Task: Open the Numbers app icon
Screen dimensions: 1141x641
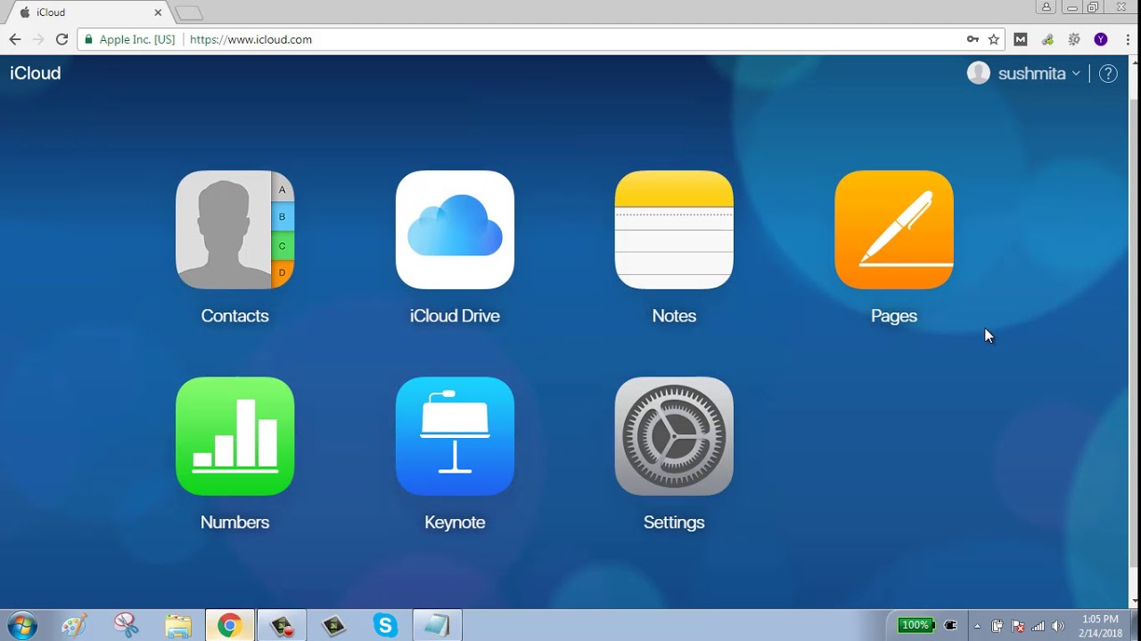Action: coord(234,436)
